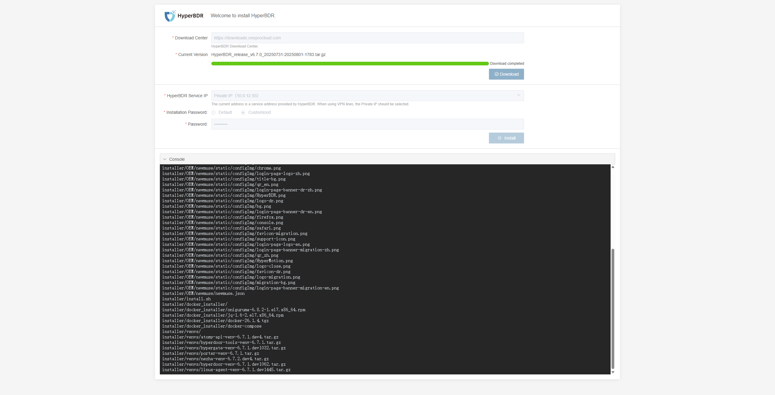Click the Download button
Screen dimensions: 775x395
[x=506, y=74]
